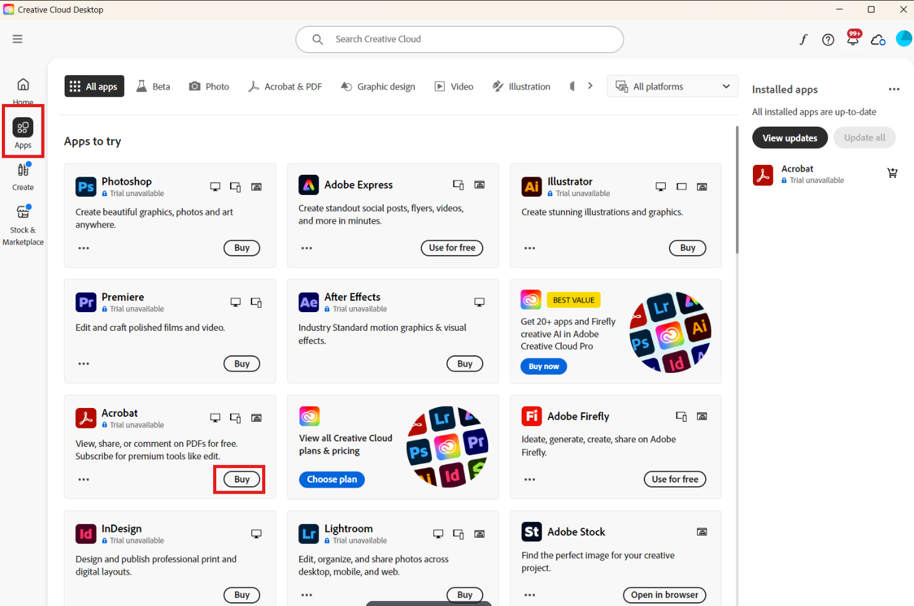Click the Adobe Express app icon
The width and height of the screenshot is (914, 606).
(309, 185)
